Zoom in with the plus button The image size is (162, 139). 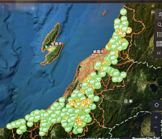pos(156,117)
